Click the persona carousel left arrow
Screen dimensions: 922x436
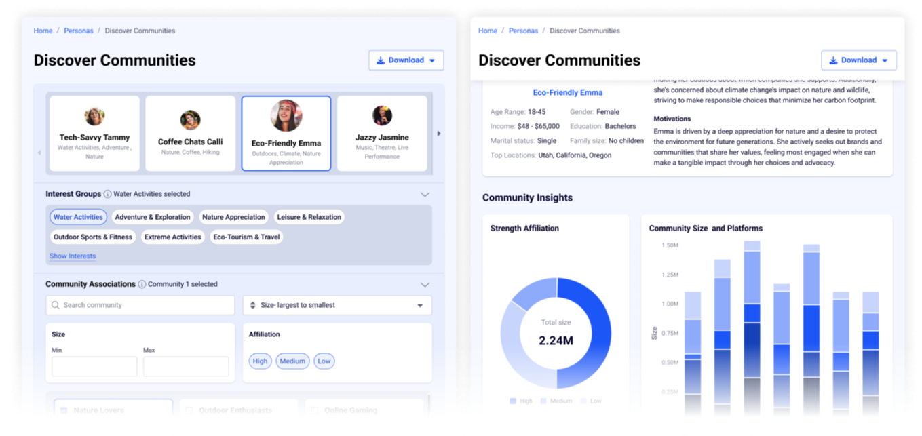click(39, 153)
